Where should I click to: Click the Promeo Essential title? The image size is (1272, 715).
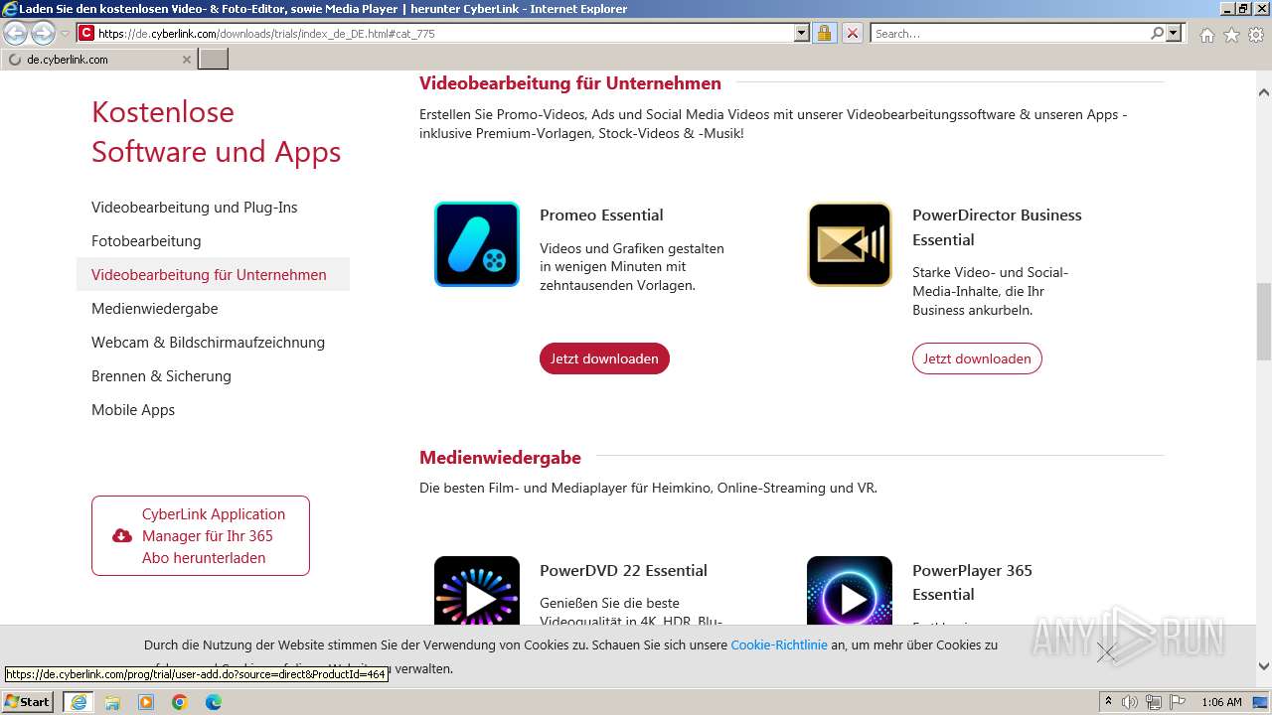pyautogui.click(x=601, y=214)
